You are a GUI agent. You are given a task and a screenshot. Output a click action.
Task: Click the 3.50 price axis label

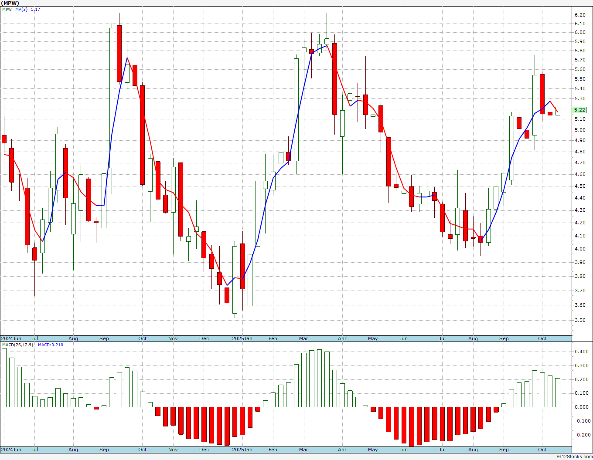[x=580, y=321]
